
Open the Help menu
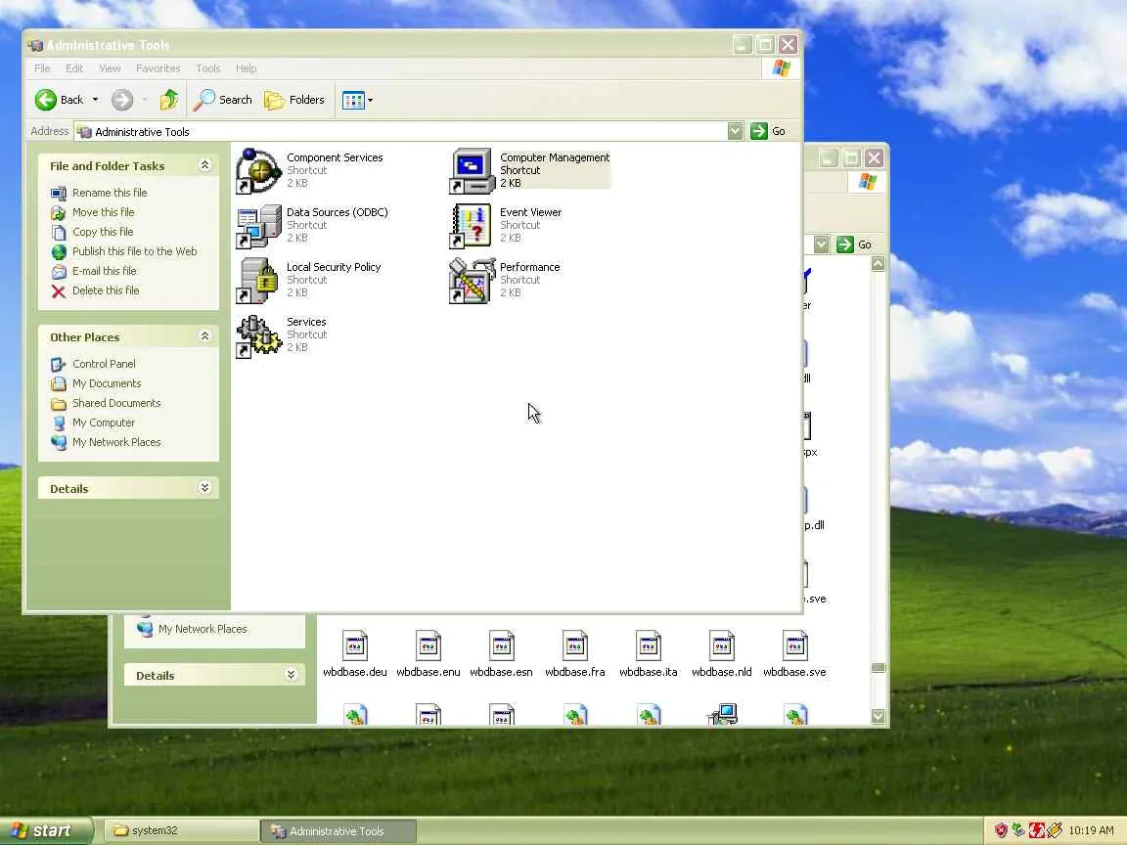pos(246,68)
